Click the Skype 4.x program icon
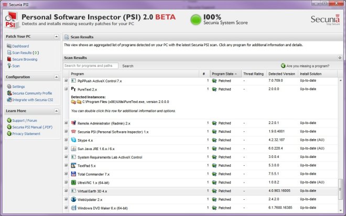The width and height of the screenshot is (346, 216). tap(73, 140)
